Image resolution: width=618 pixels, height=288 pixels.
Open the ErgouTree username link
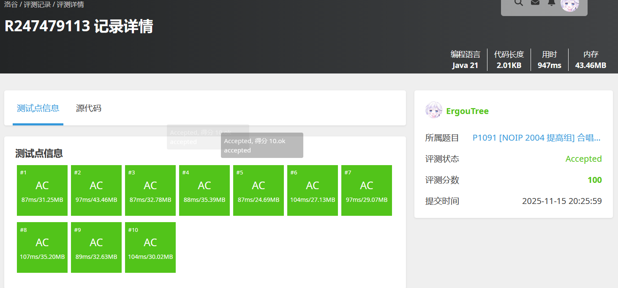click(x=467, y=111)
